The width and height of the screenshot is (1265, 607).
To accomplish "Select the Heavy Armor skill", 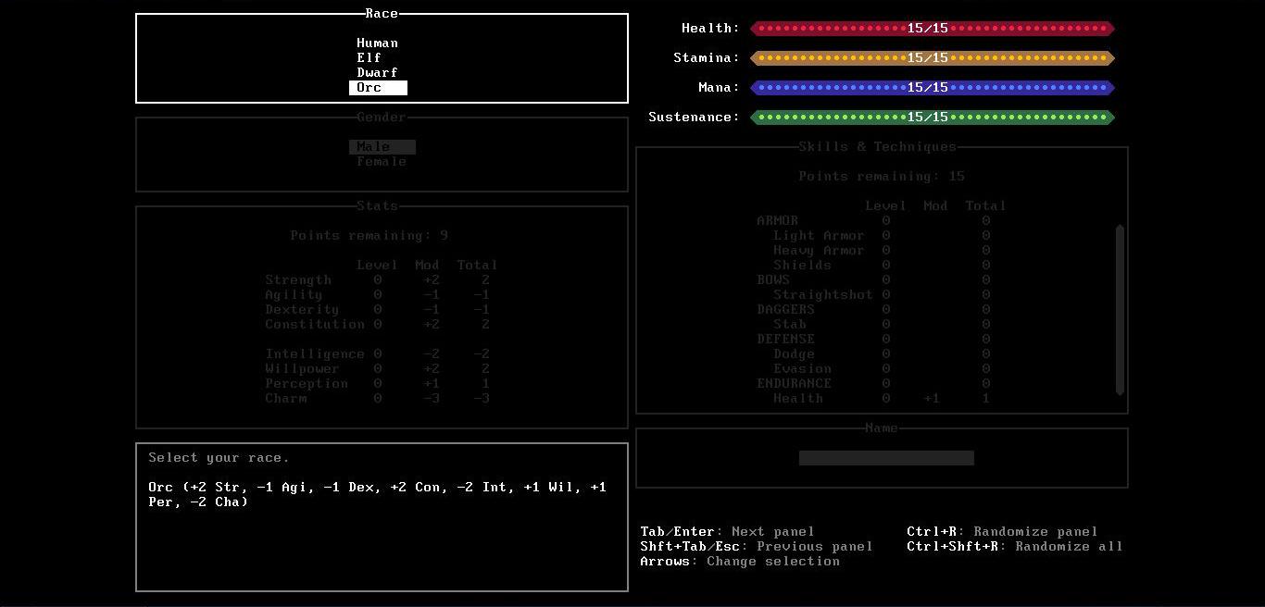I will 819,251.
